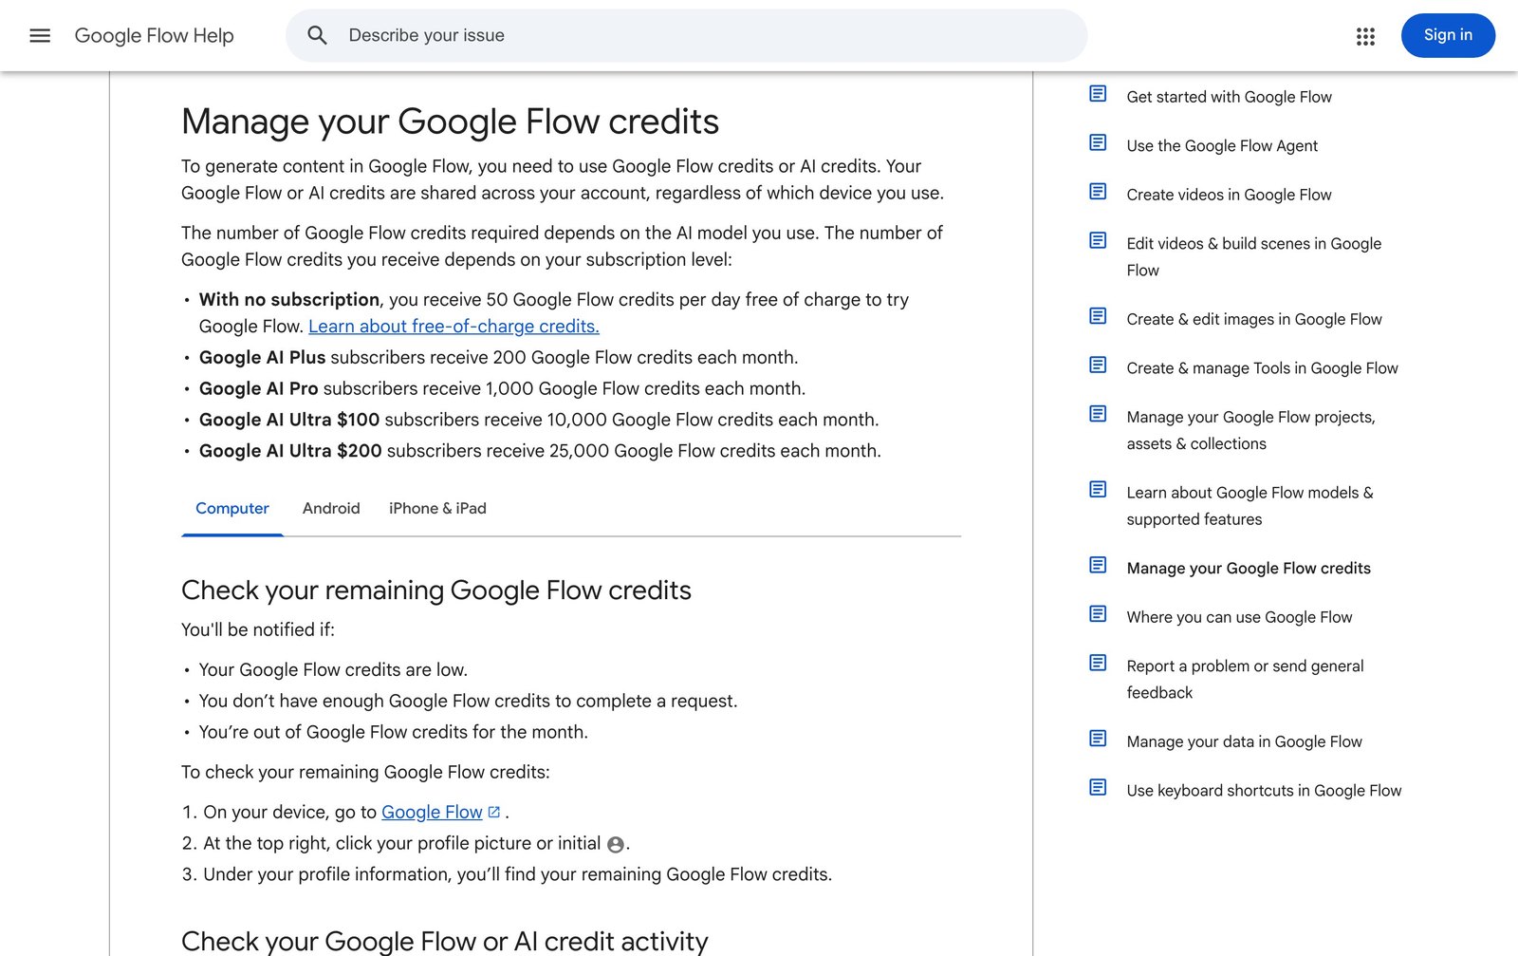Open Use the Google Flow Agent article
1518x956 pixels.
pos(1222,145)
